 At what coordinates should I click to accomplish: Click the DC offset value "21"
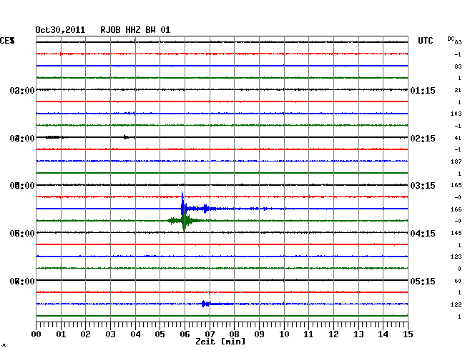tap(458, 90)
